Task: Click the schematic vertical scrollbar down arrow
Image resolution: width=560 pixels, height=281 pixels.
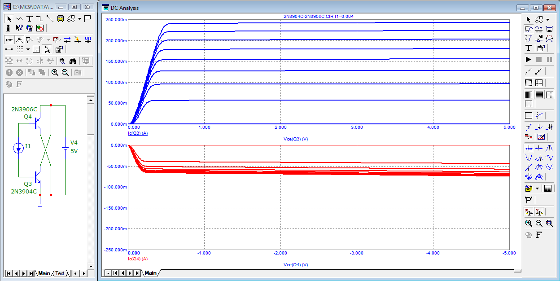Action: coord(91,266)
